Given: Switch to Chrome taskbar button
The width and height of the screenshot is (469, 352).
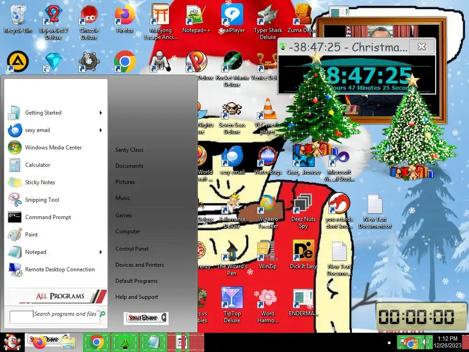Looking at the screenshot, I should click(x=96, y=342).
